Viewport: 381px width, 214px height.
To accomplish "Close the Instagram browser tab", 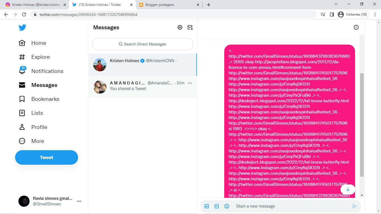I will tap(65, 5).
